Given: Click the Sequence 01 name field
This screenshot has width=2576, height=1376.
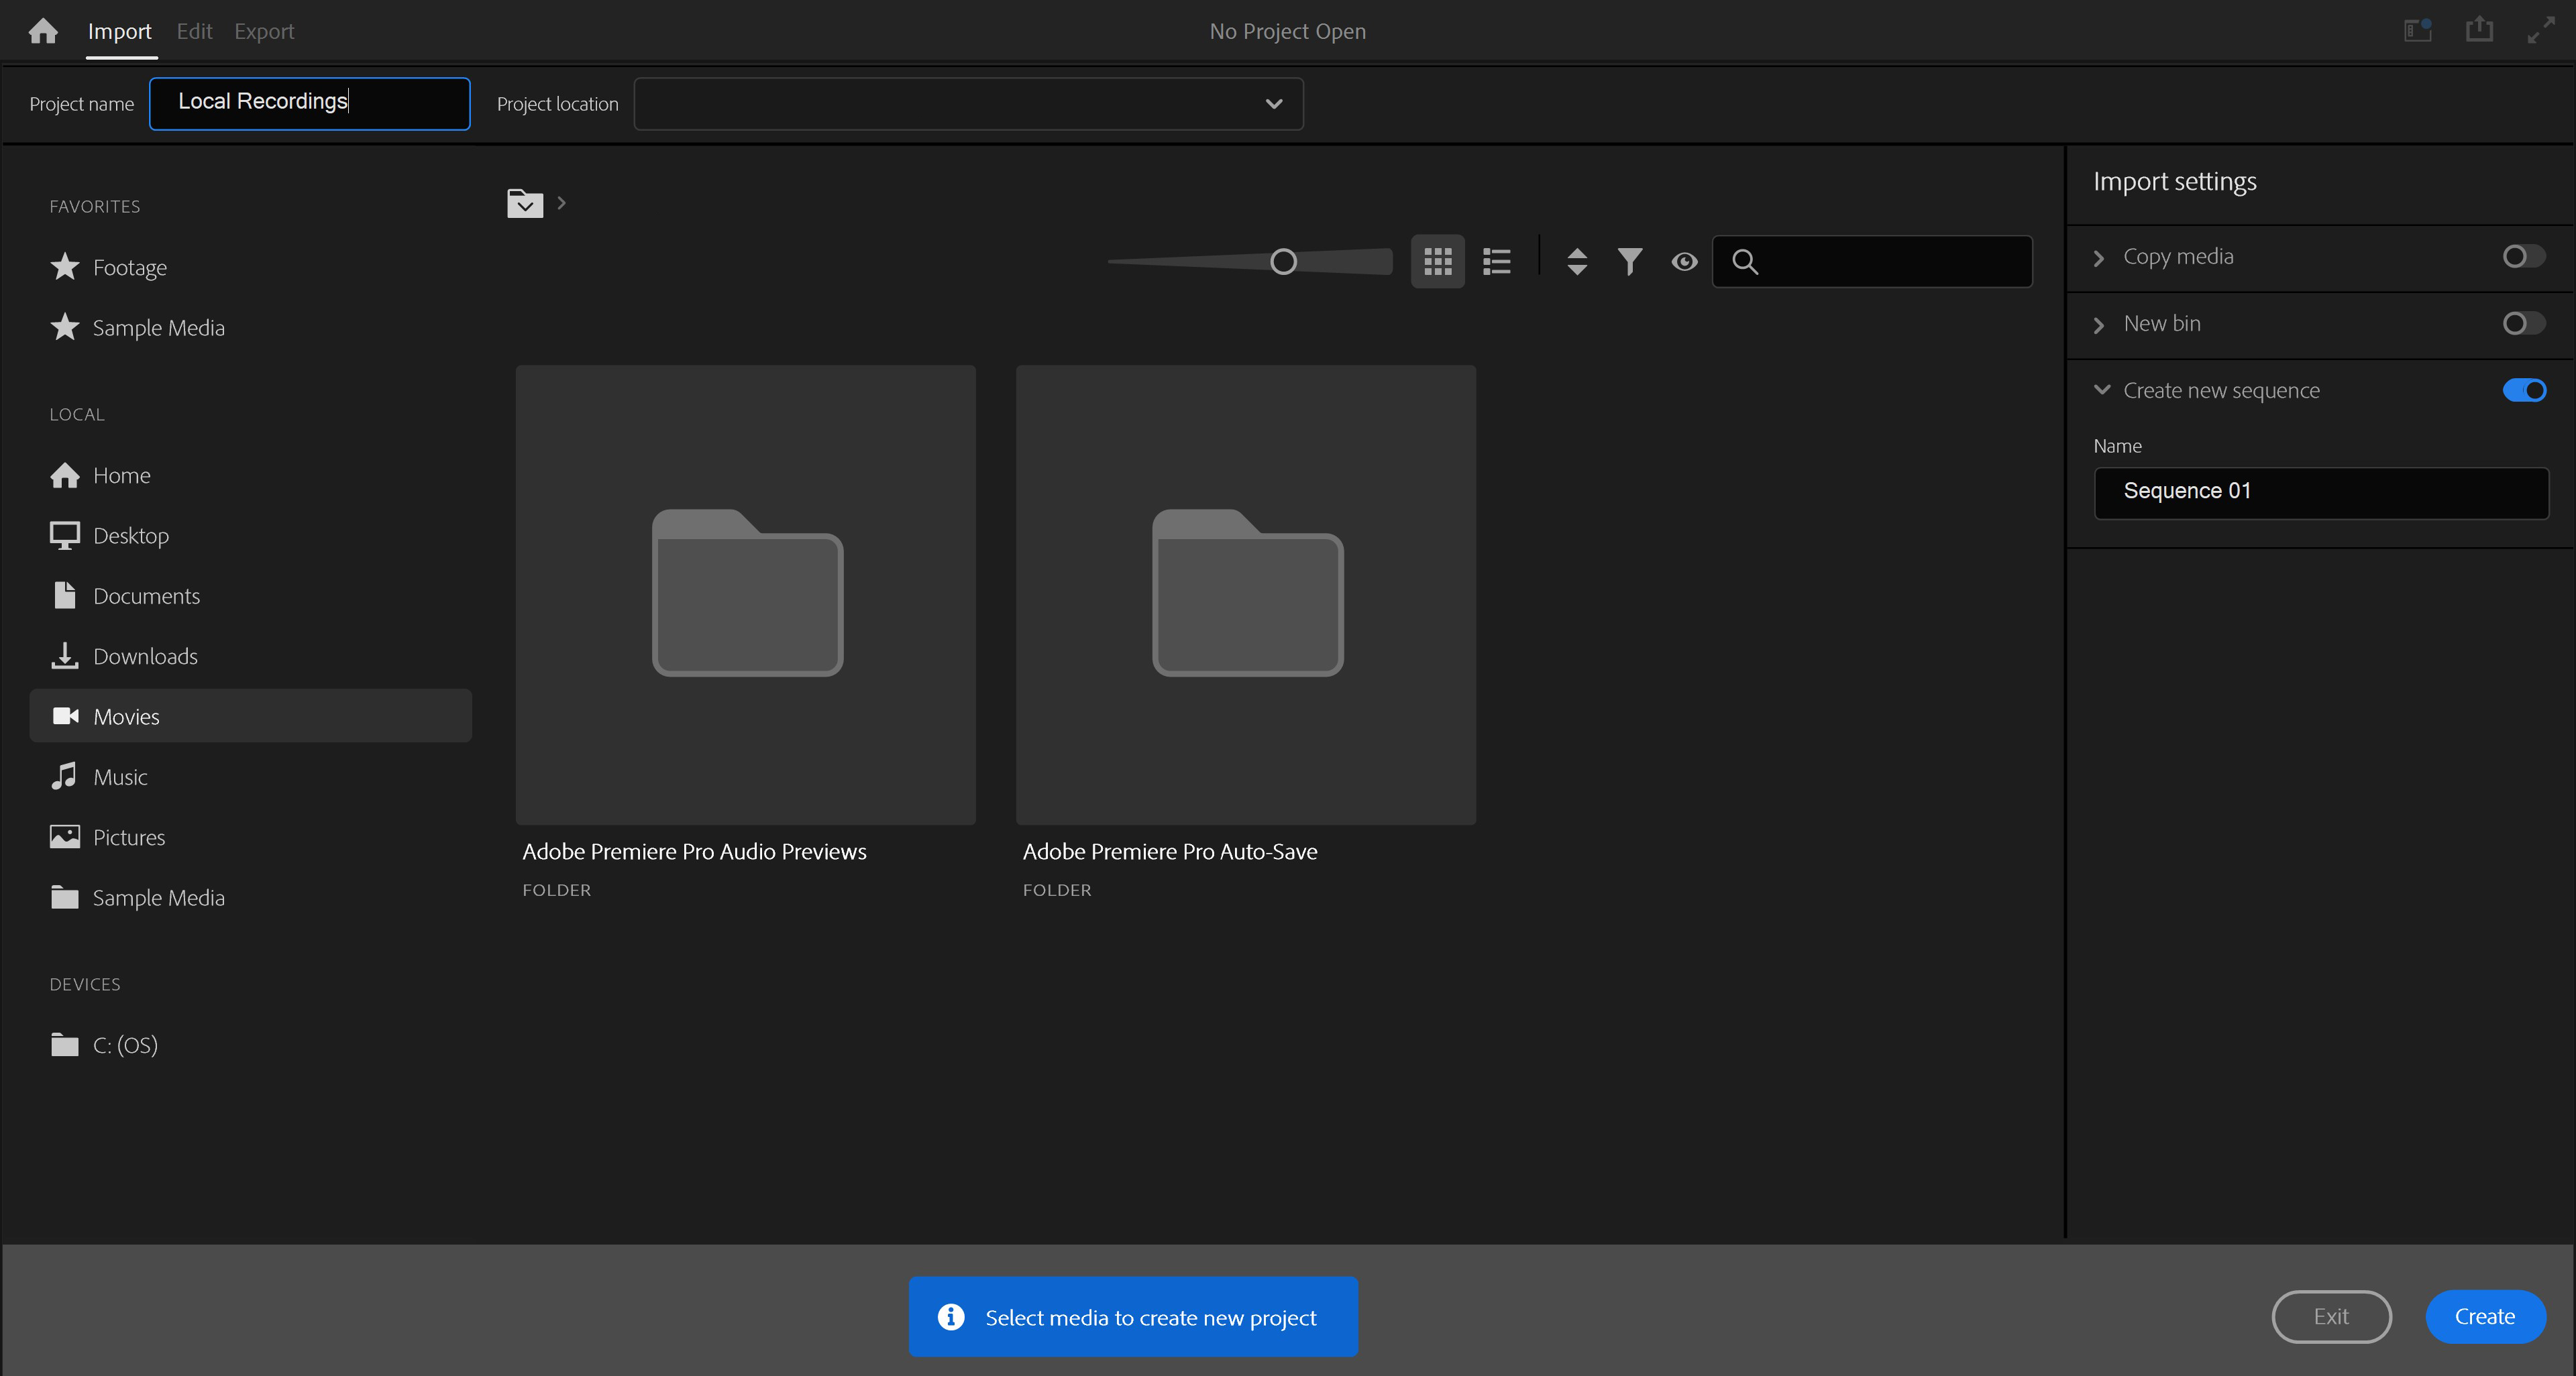Looking at the screenshot, I should point(2321,493).
